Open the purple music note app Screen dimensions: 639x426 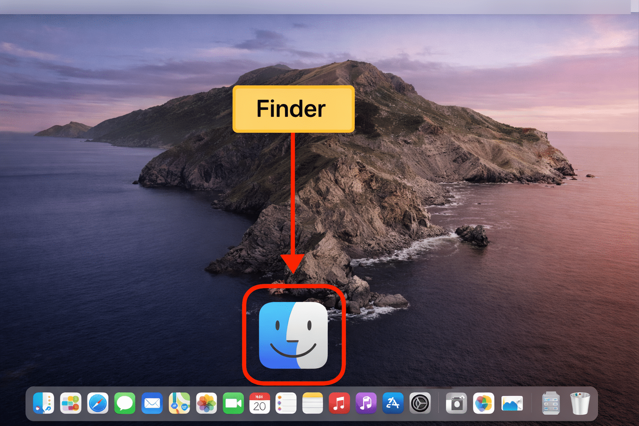click(366, 403)
